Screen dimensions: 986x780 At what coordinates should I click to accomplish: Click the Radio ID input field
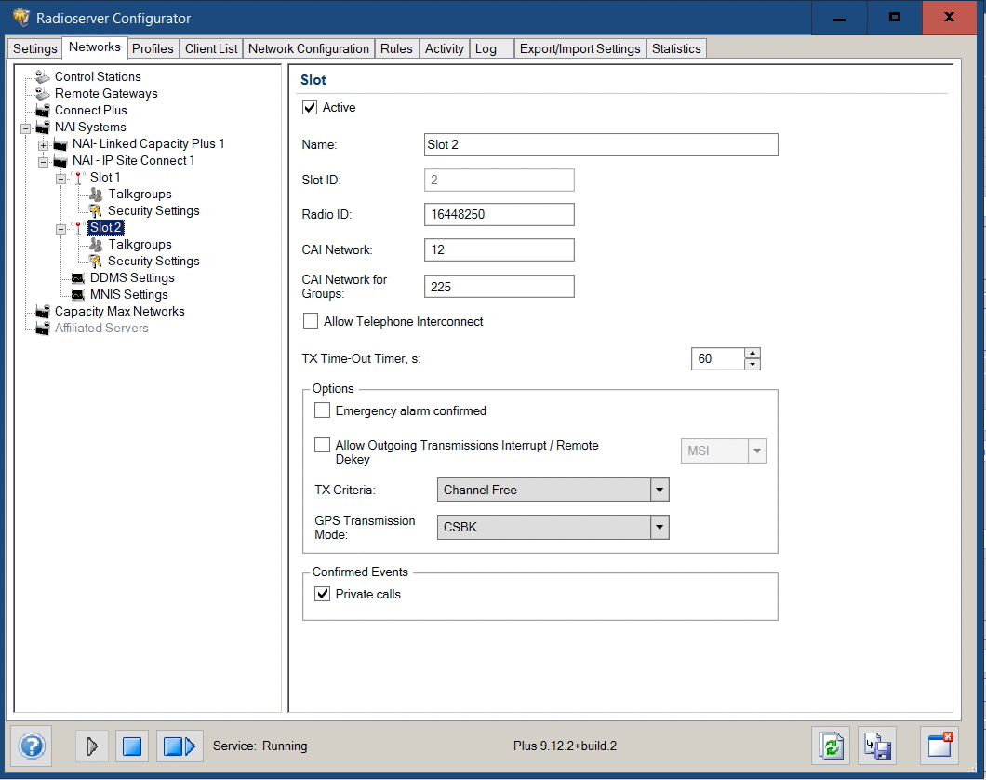(x=500, y=214)
